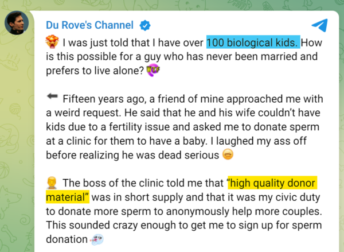Click the blue highlighted '100 biological kids.' text
This screenshot has height=252, width=344.
click(253, 43)
